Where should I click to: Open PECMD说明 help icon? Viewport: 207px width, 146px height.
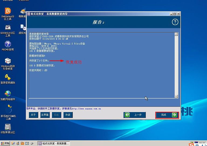[8, 46]
